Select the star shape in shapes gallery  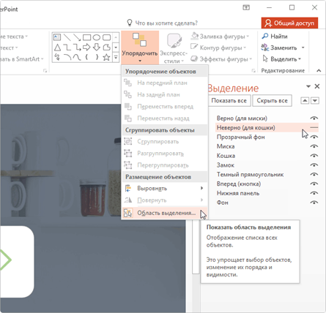[x=106, y=58]
